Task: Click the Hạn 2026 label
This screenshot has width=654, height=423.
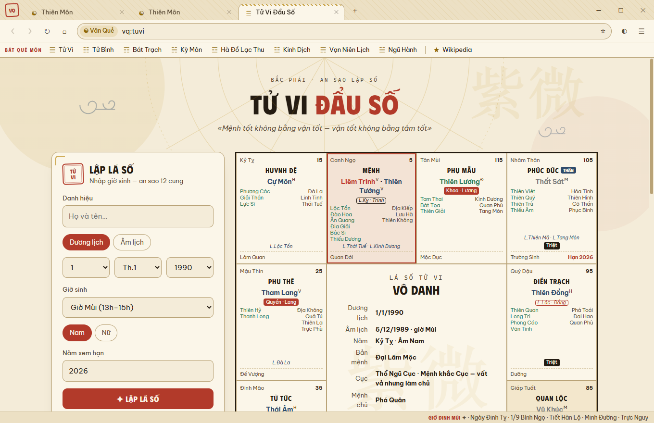Action: 580,257
